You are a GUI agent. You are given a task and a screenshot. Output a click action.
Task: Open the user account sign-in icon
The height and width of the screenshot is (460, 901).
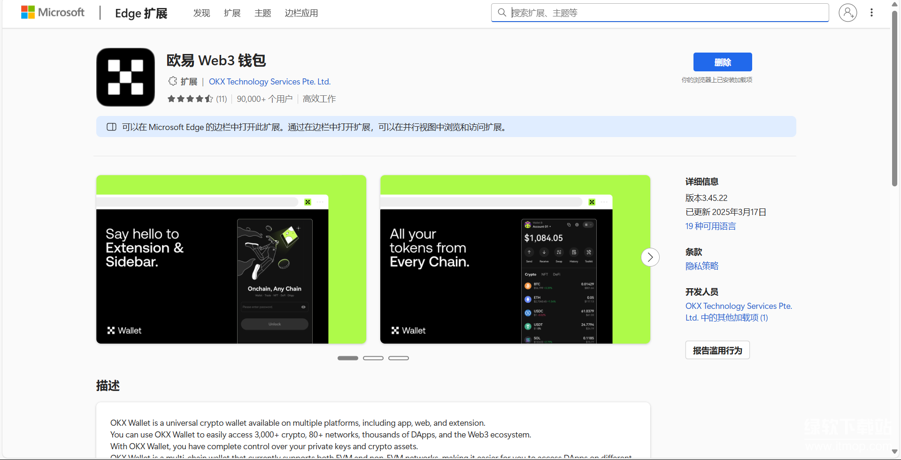848,13
